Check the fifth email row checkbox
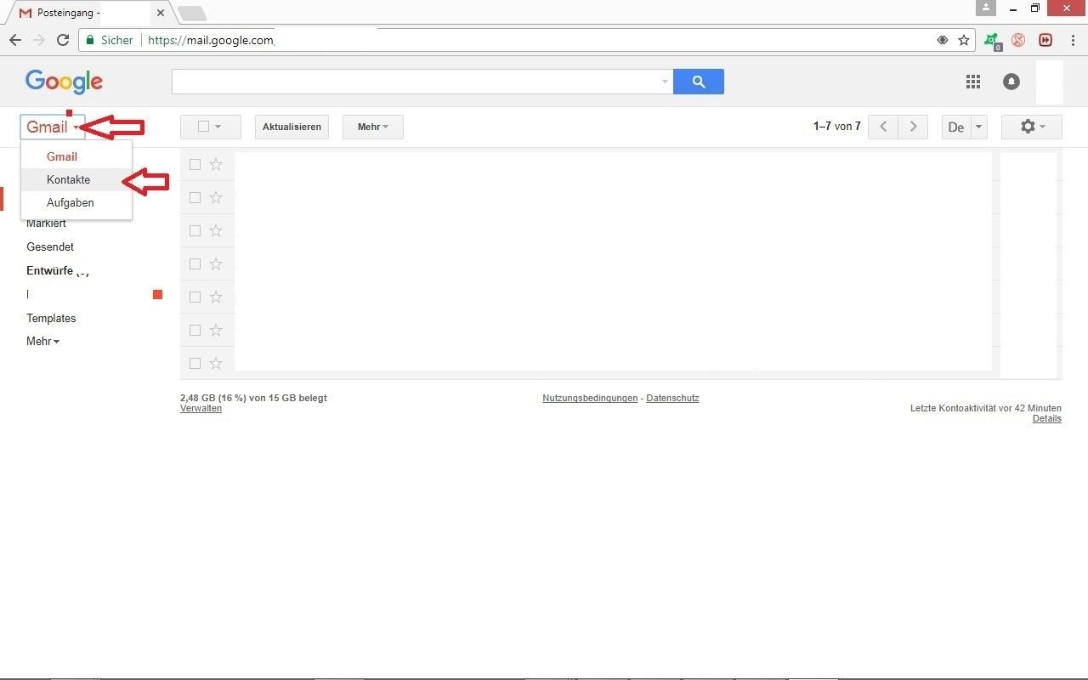1088x680 pixels. coord(195,297)
